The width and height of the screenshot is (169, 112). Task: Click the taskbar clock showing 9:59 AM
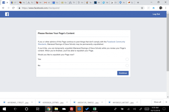155,109
